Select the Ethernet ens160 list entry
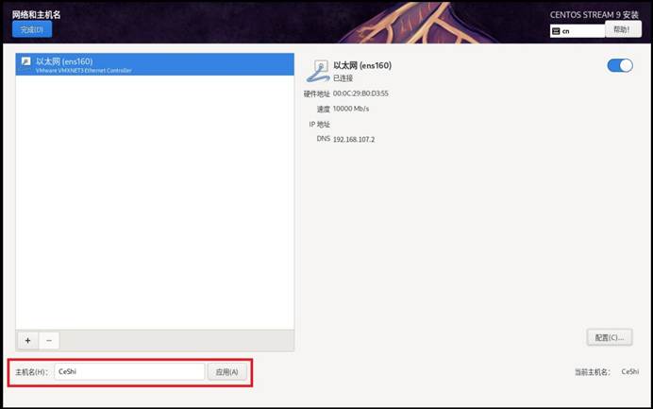653x409 pixels. tap(155, 64)
